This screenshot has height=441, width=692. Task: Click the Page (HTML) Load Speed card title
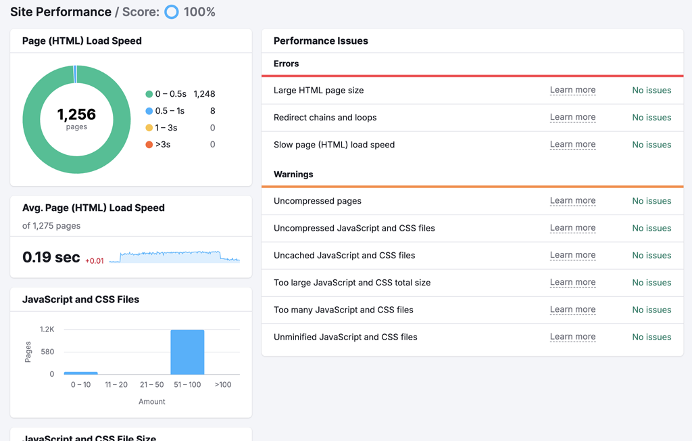click(82, 41)
